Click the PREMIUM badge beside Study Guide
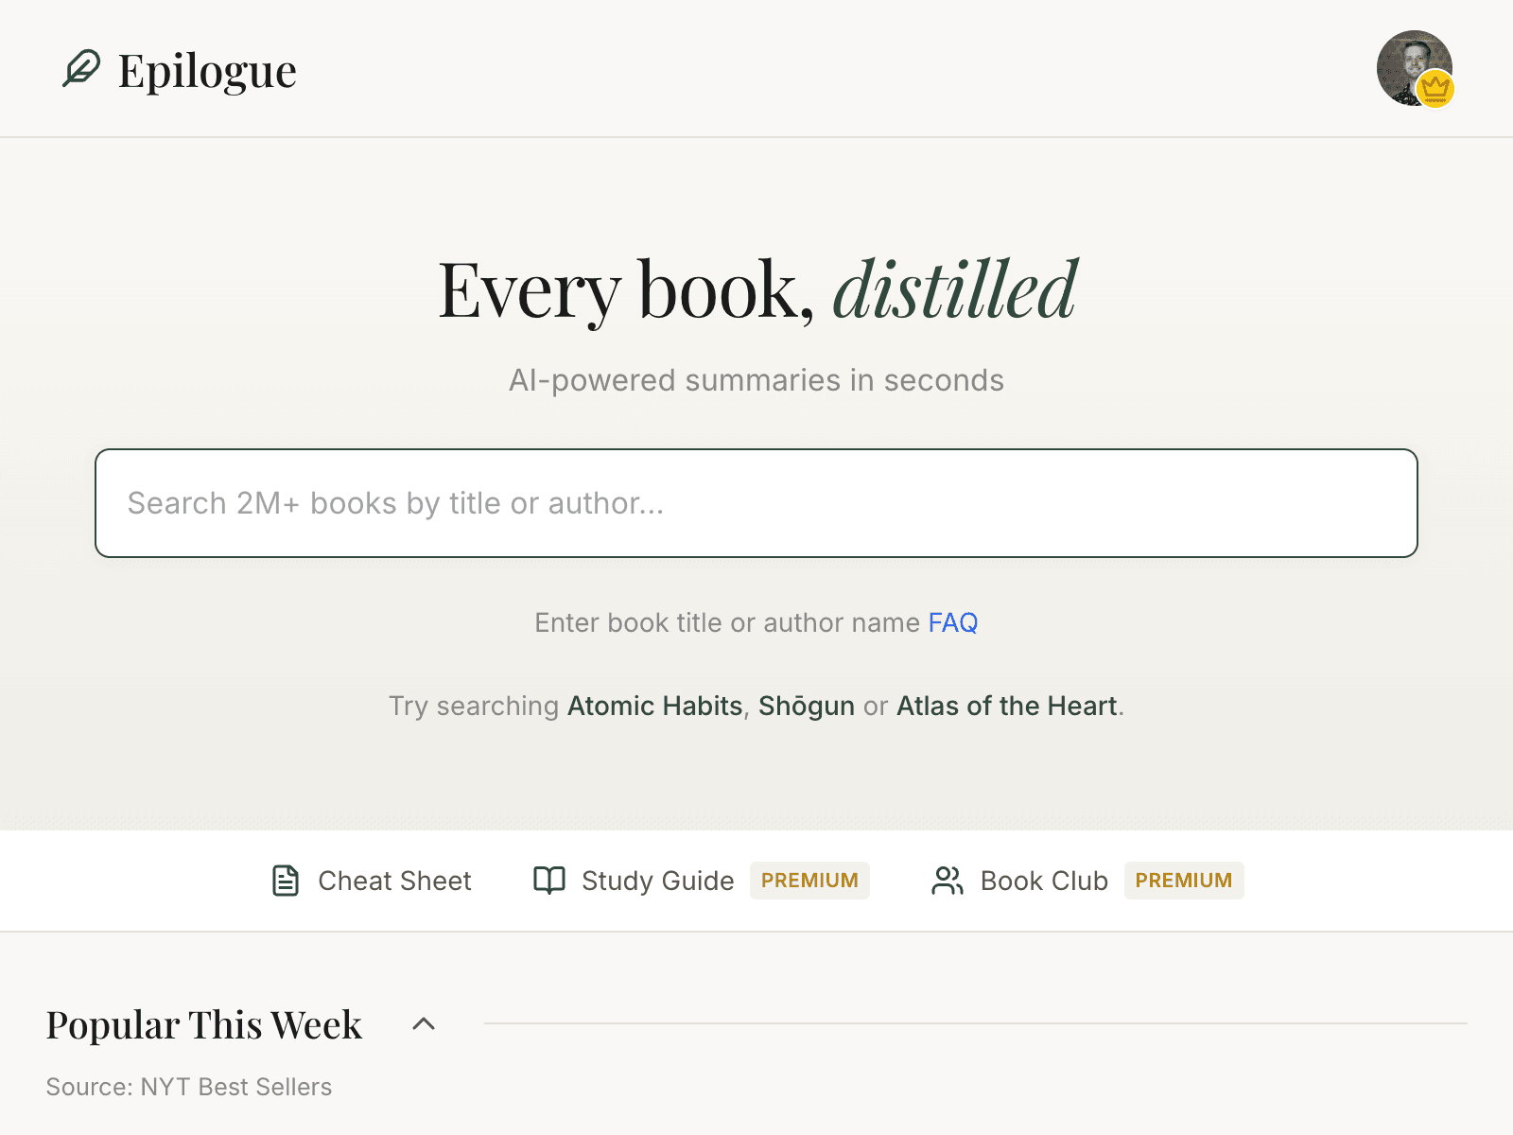 pyautogui.click(x=809, y=881)
